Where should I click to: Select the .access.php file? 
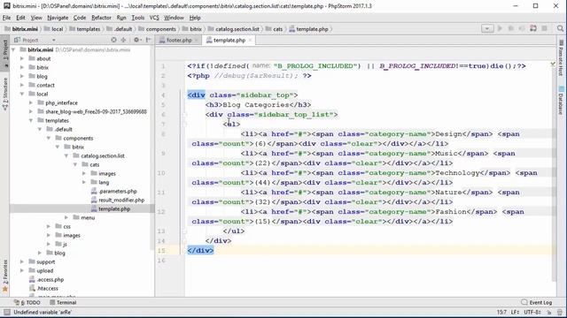pos(46,279)
